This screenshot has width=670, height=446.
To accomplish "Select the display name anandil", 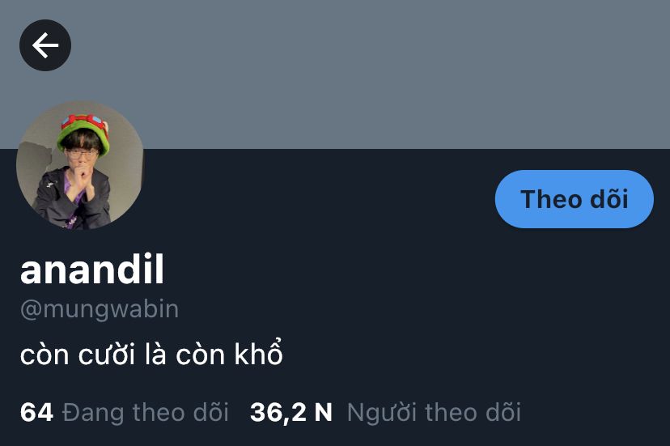I will [x=92, y=270].
